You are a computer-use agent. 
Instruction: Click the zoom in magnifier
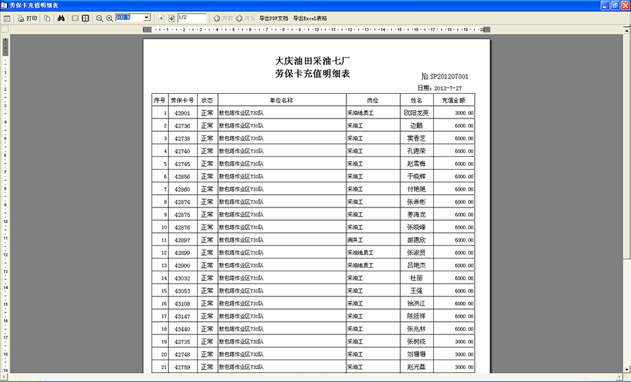(109, 18)
